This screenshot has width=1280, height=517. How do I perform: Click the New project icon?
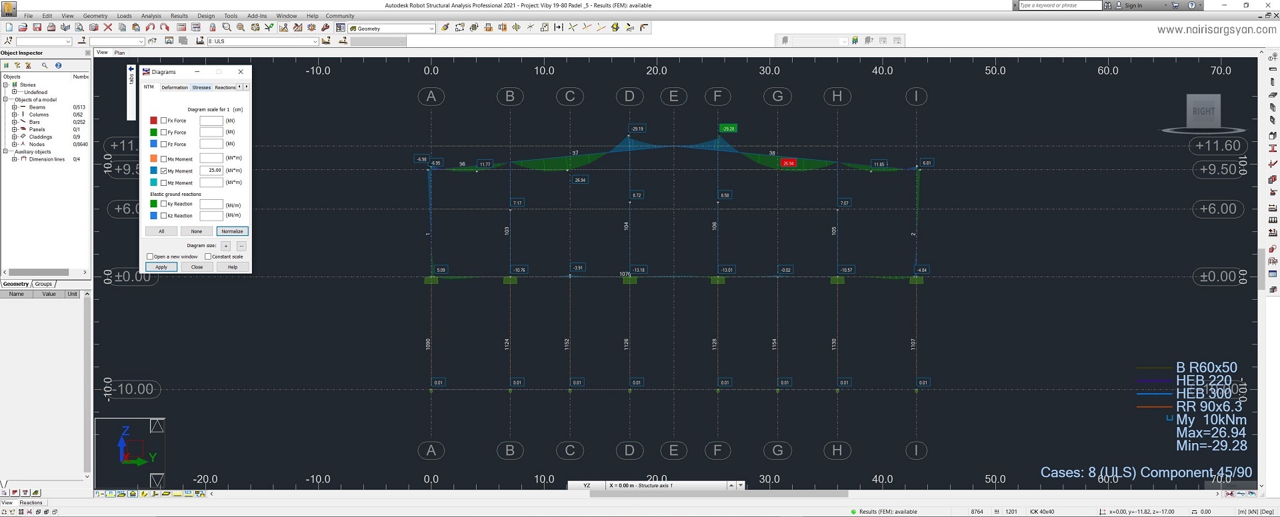(x=9, y=28)
